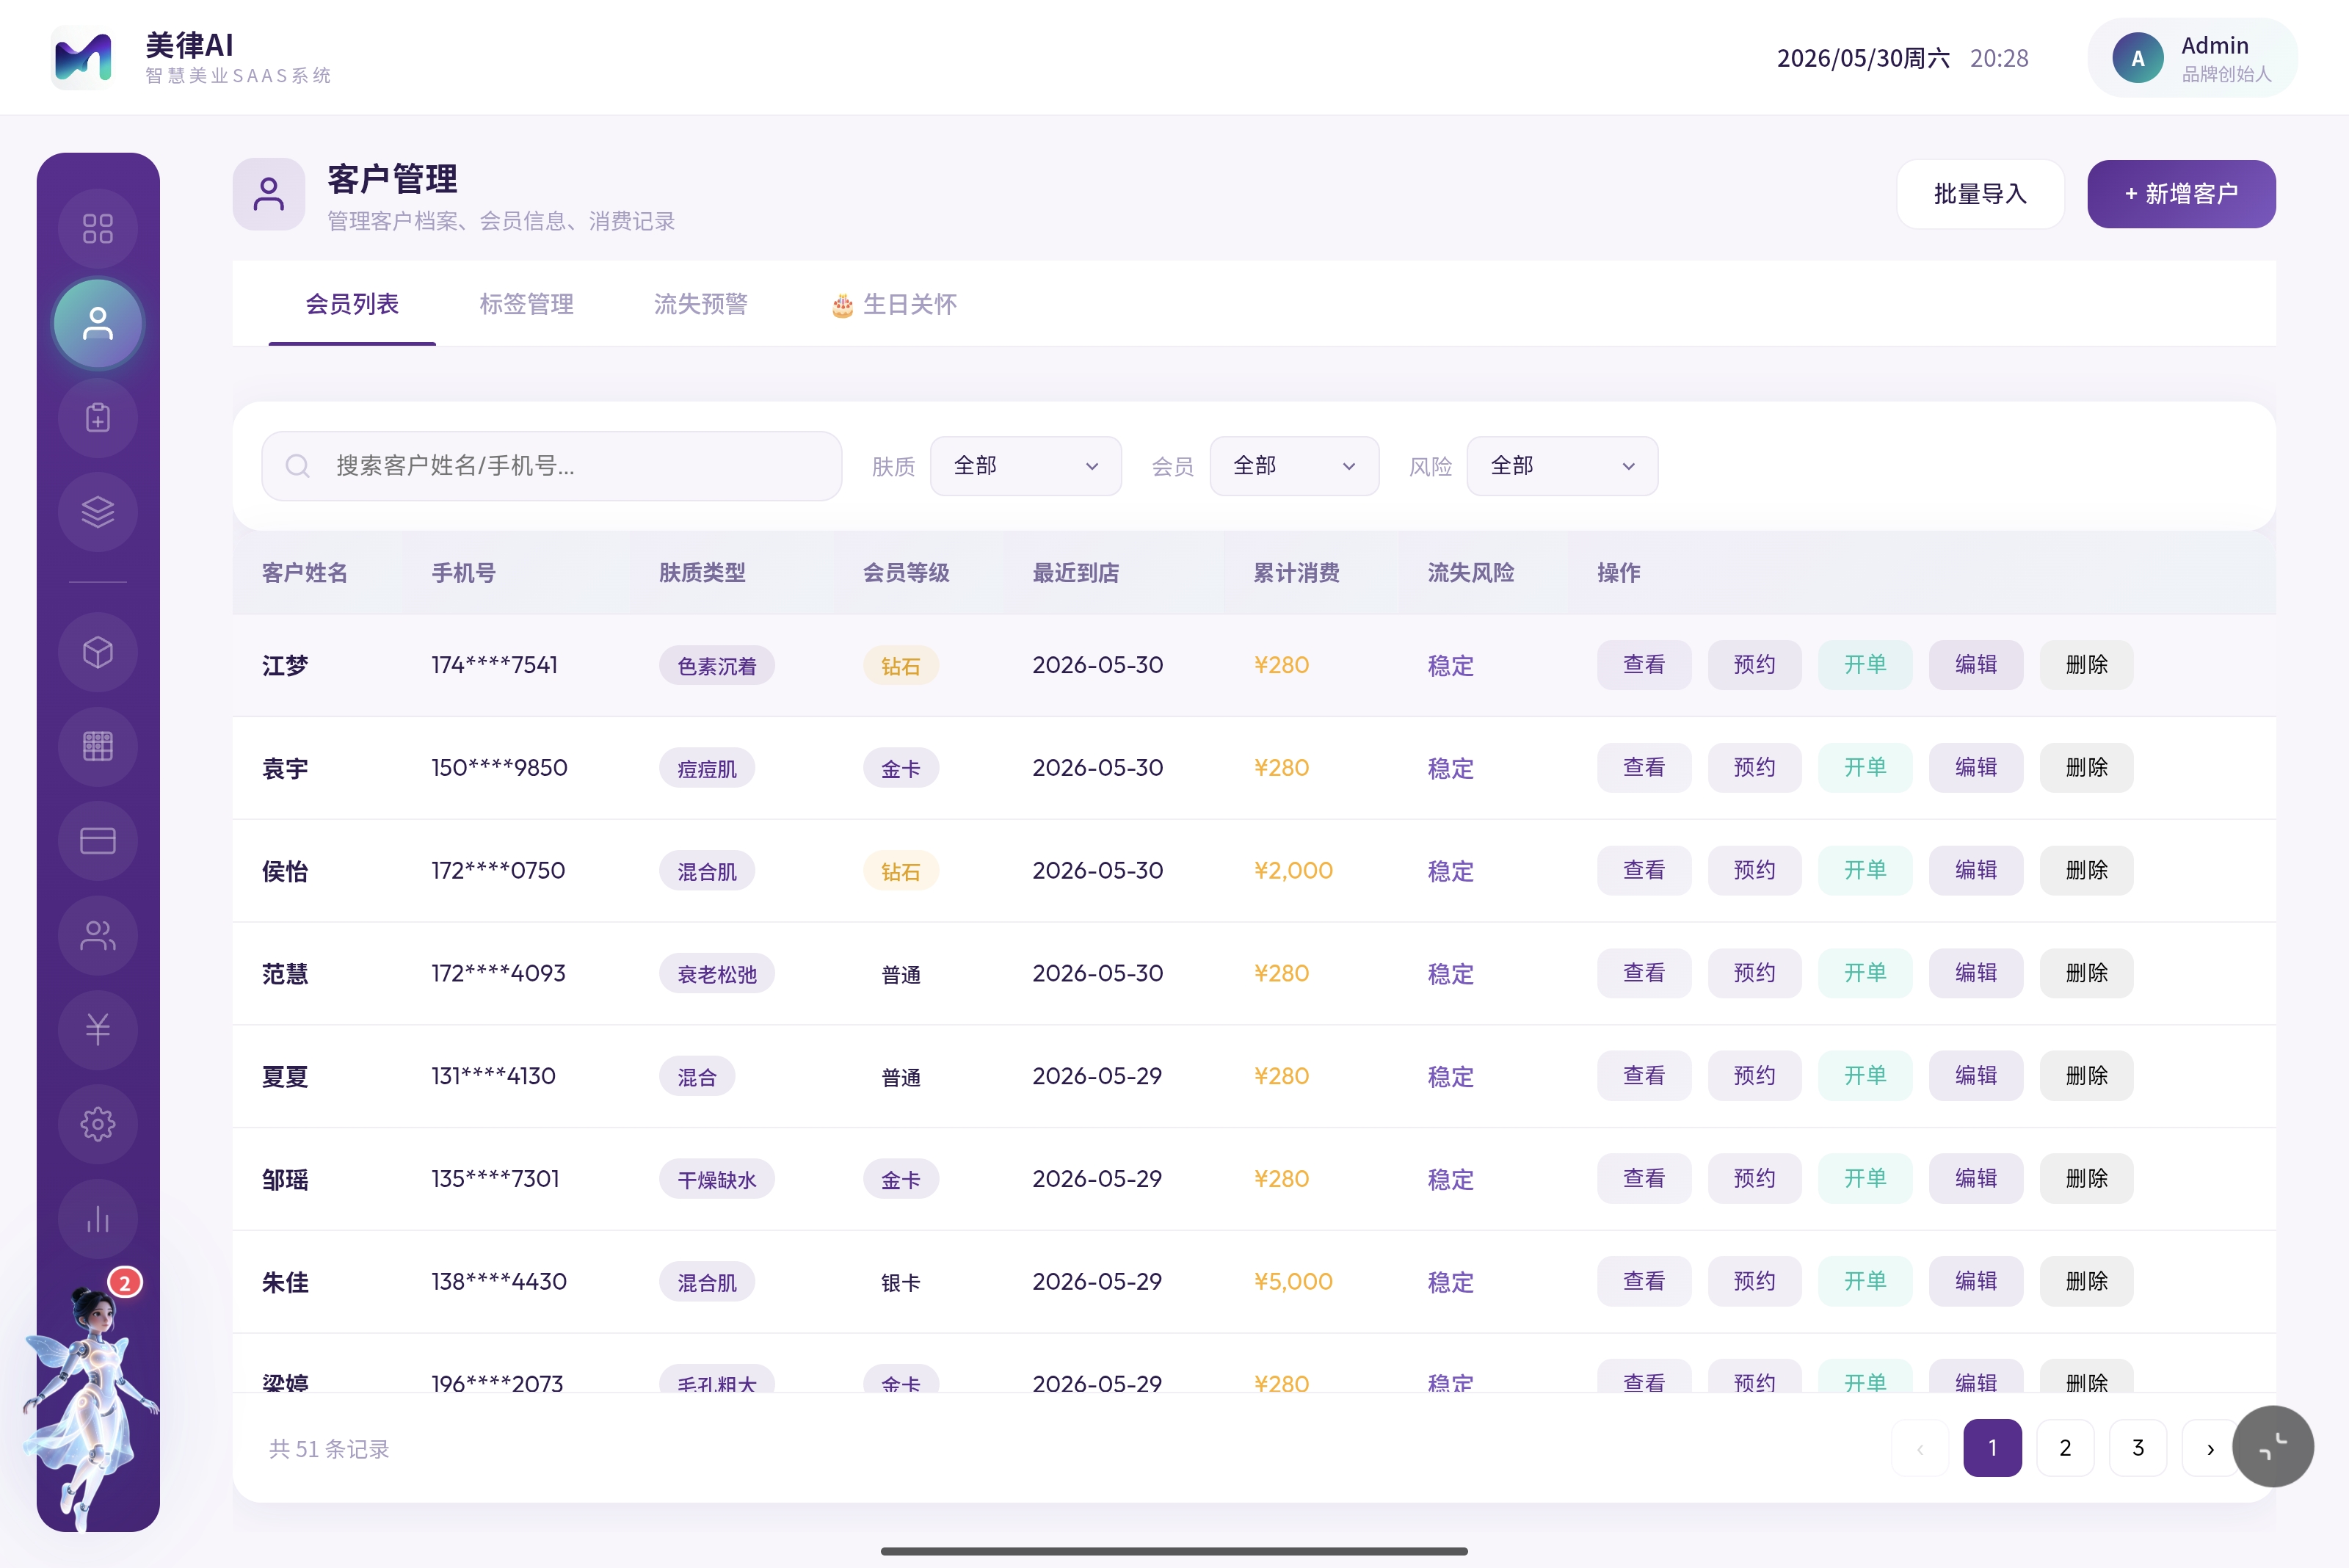The height and width of the screenshot is (1568, 2349).
Task: Click the 批量导入 button
Action: tap(1980, 194)
